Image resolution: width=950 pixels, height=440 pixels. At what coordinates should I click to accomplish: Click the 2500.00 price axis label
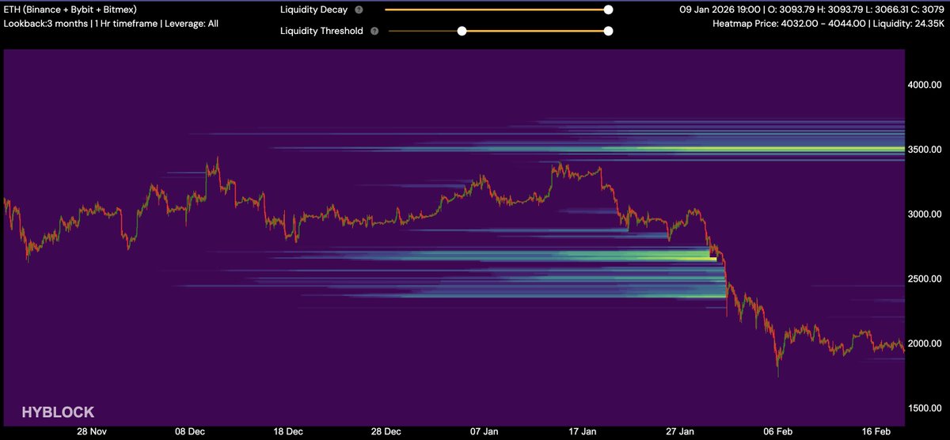925,279
